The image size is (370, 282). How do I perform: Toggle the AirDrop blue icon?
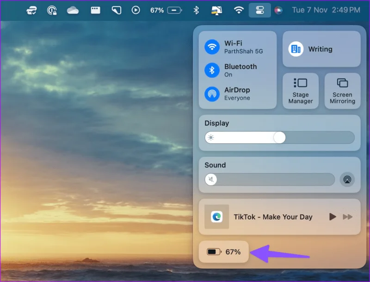click(x=212, y=94)
